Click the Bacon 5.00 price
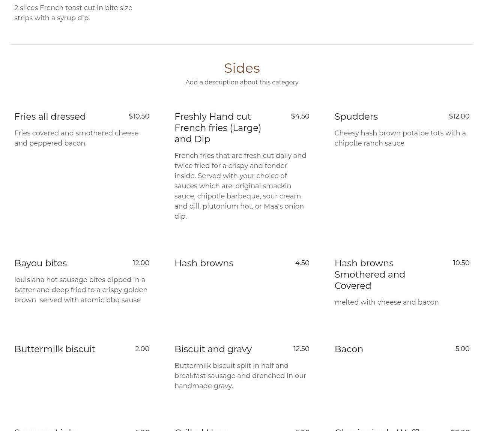The height and width of the screenshot is (431, 484). [462, 349]
